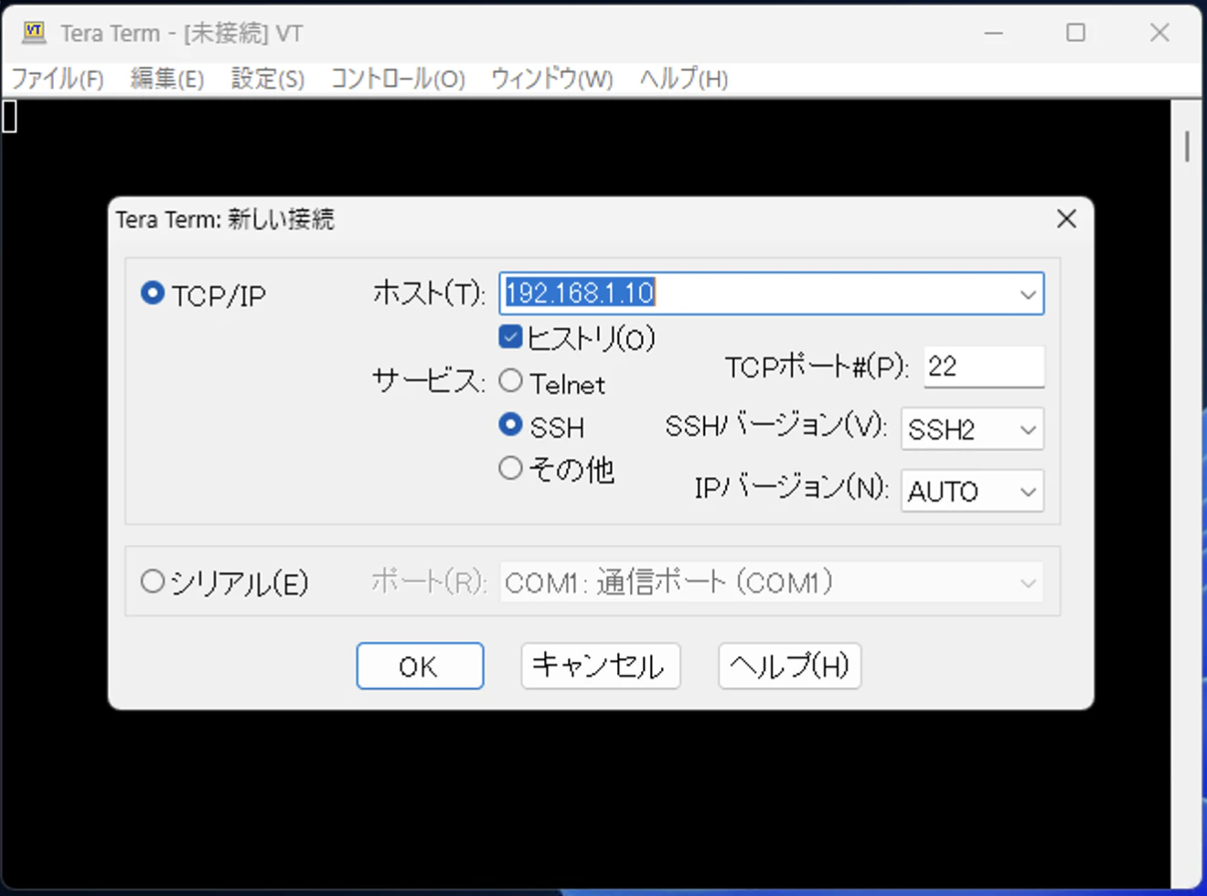The image size is (1207, 896).
Task: Open the コントロール(O) menu
Action: coord(399,80)
